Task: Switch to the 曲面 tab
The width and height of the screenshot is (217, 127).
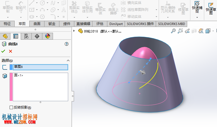Action: pyautogui.click(x=37, y=24)
